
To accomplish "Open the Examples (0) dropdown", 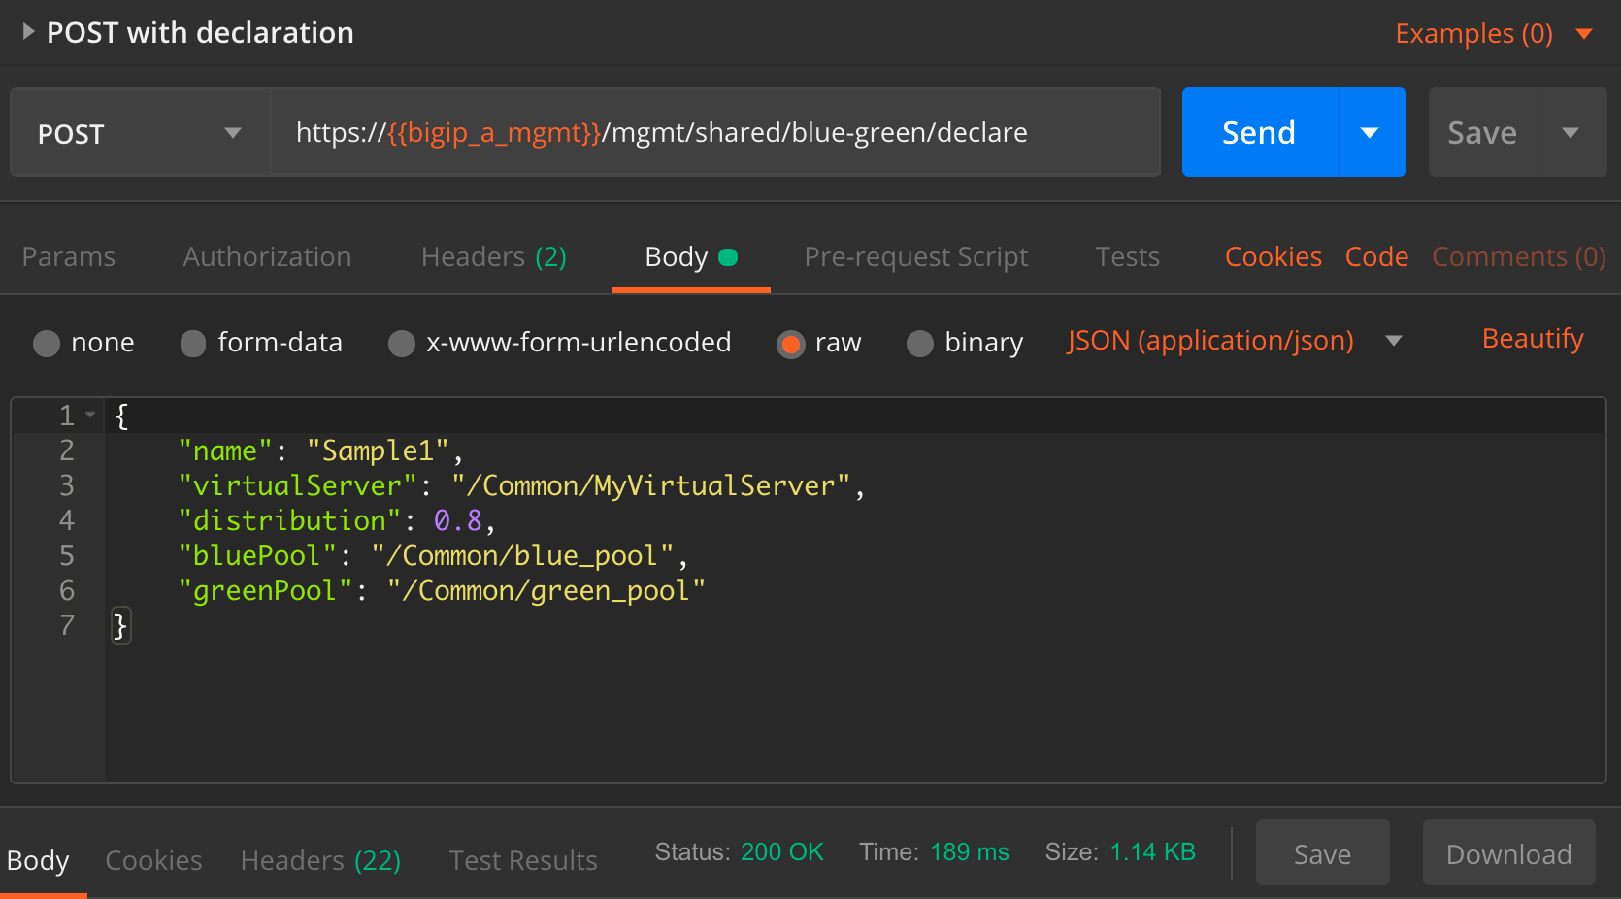I will click(x=1494, y=34).
